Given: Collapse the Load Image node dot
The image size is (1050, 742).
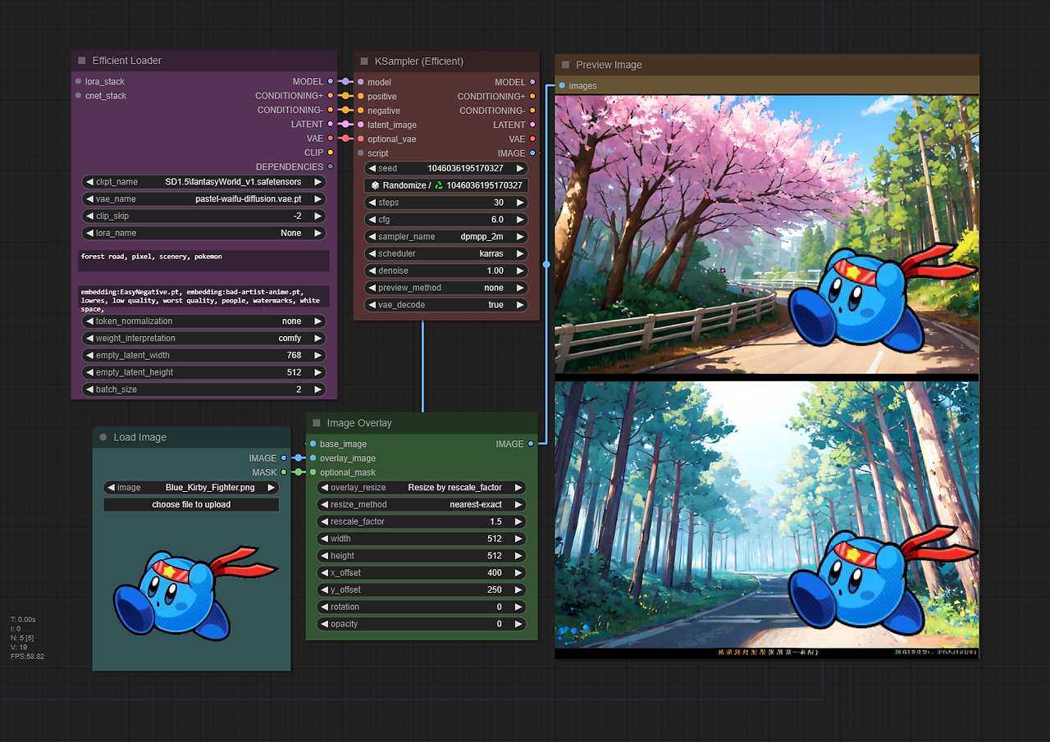Looking at the screenshot, I should 103,437.
